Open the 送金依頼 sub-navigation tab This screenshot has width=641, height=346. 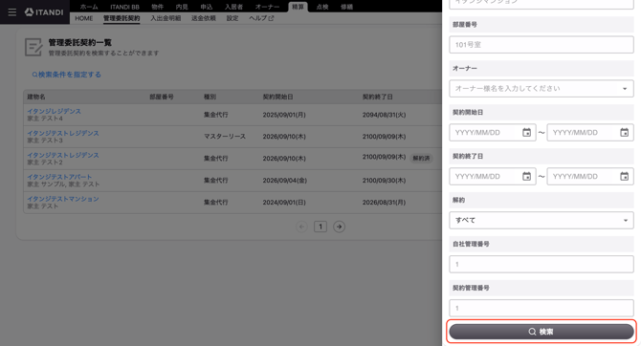click(x=204, y=18)
